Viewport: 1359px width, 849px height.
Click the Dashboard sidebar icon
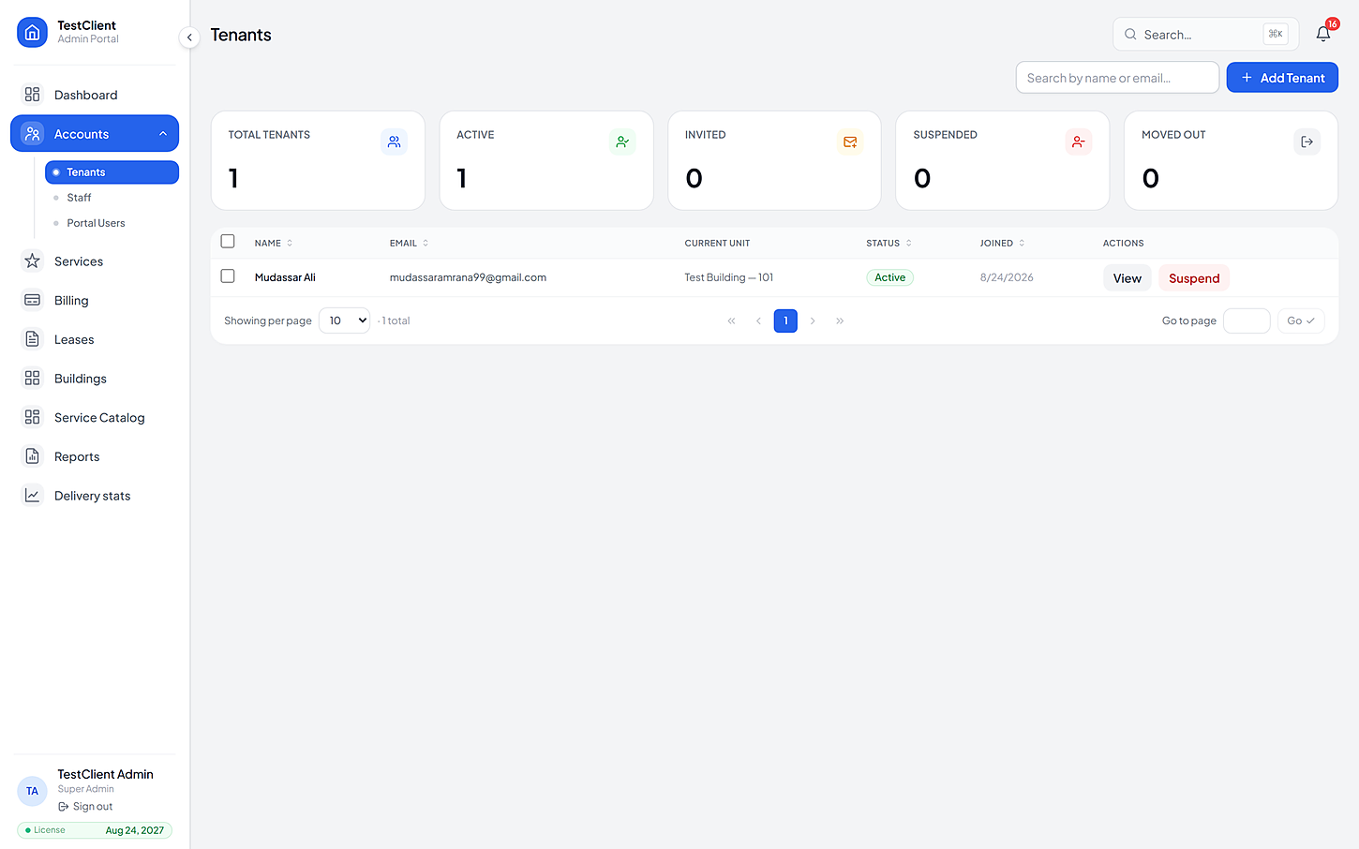33,95
